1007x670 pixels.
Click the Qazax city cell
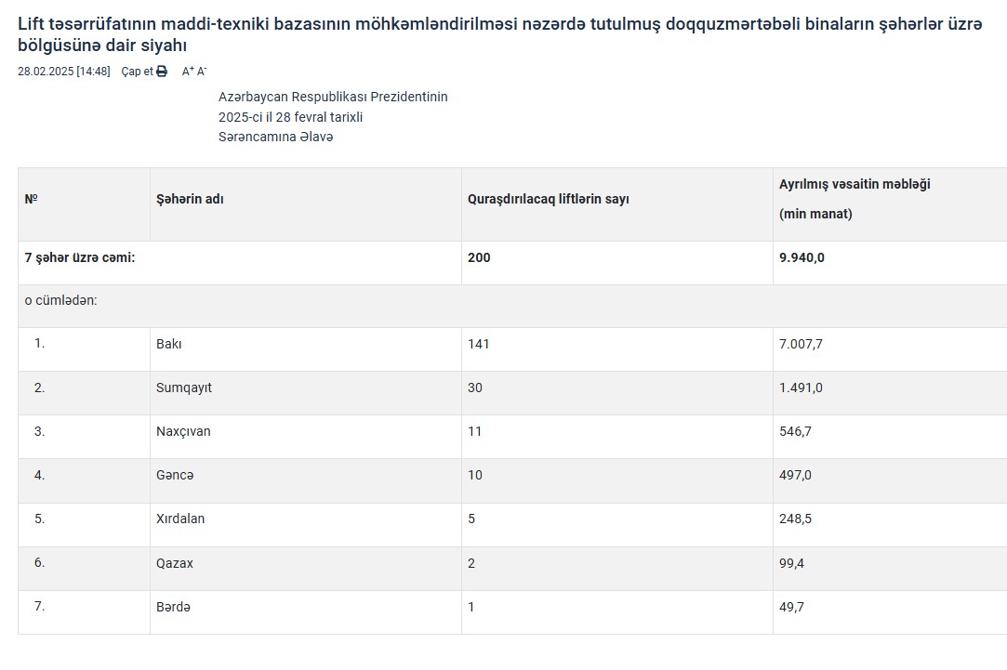pos(175,562)
